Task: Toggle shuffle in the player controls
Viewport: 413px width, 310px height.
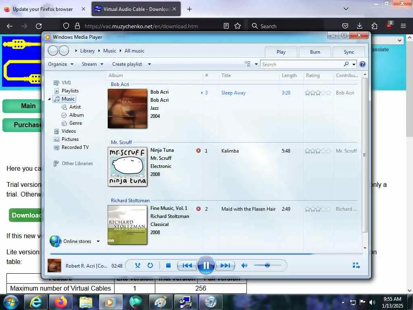Action: coord(138,266)
